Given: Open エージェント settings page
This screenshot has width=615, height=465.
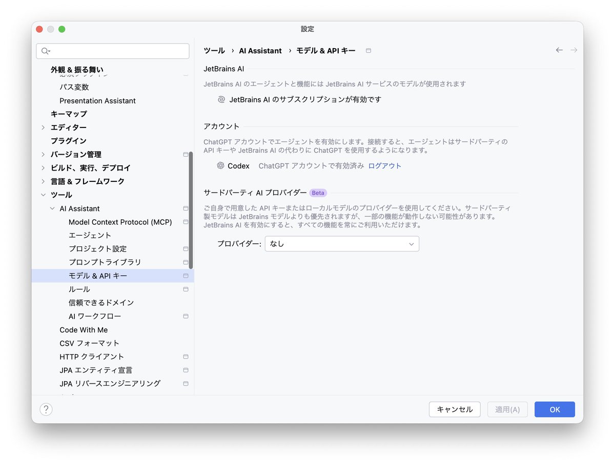Looking at the screenshot, I should pyautogui.click(x=90, y=235).
